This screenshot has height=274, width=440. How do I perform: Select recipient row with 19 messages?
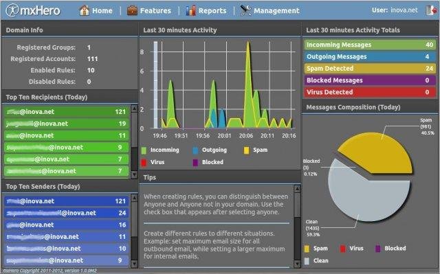tap(67, 124)
